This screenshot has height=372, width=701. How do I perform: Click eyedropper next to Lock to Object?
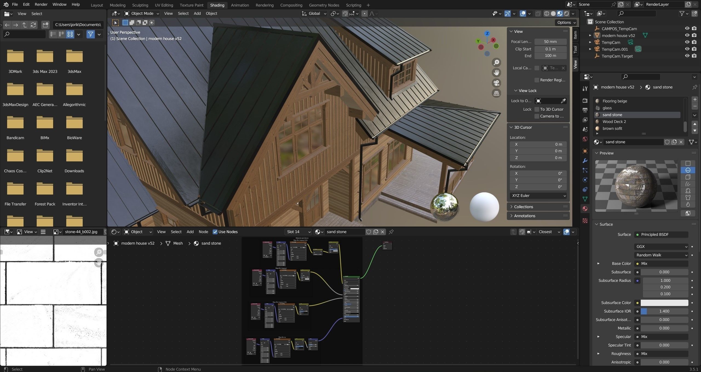[x=563, y=101]
